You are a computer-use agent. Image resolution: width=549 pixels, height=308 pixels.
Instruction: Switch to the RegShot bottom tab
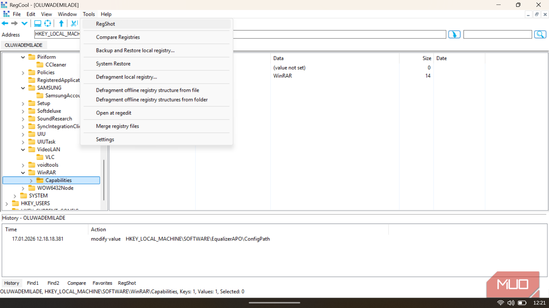[x=127, y=283]
